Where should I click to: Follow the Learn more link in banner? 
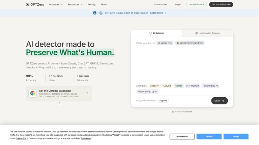pyautogui.click(x=156, y=13)
